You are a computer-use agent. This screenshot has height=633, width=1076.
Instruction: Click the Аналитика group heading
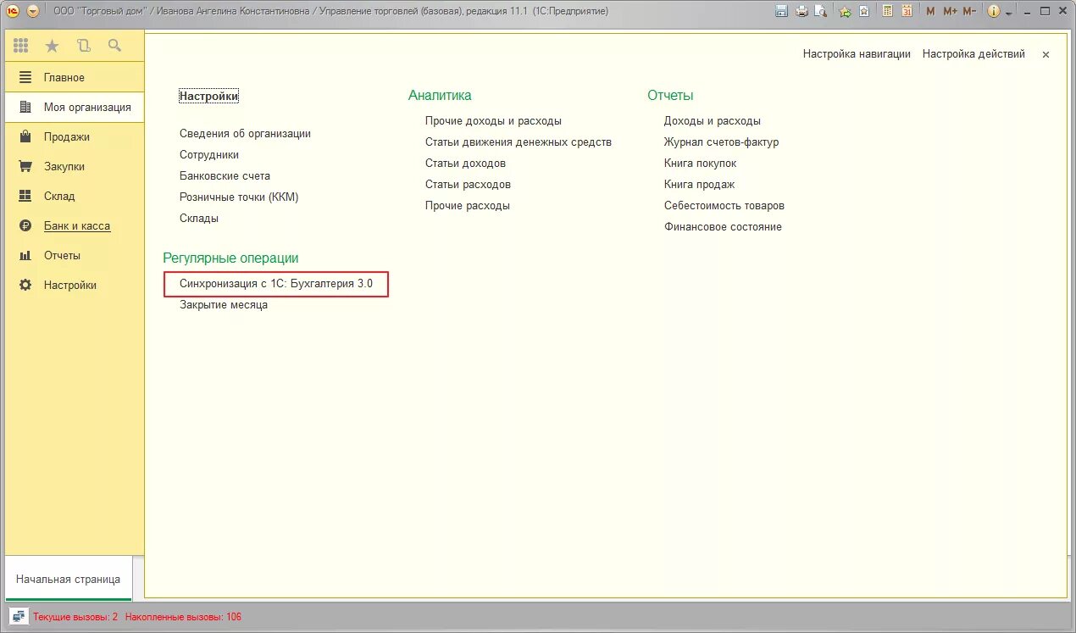(x=440, y=95)
